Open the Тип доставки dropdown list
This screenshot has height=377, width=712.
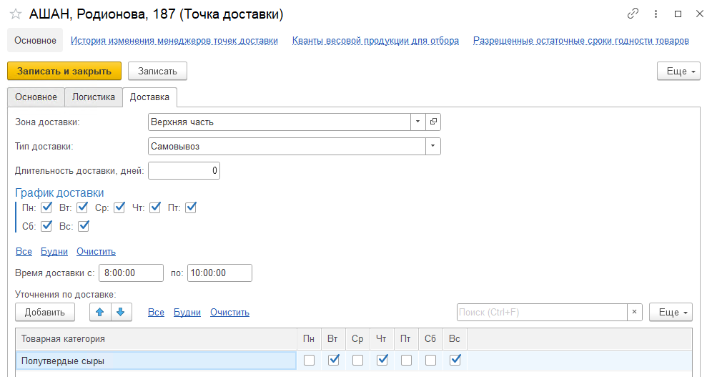432,146
